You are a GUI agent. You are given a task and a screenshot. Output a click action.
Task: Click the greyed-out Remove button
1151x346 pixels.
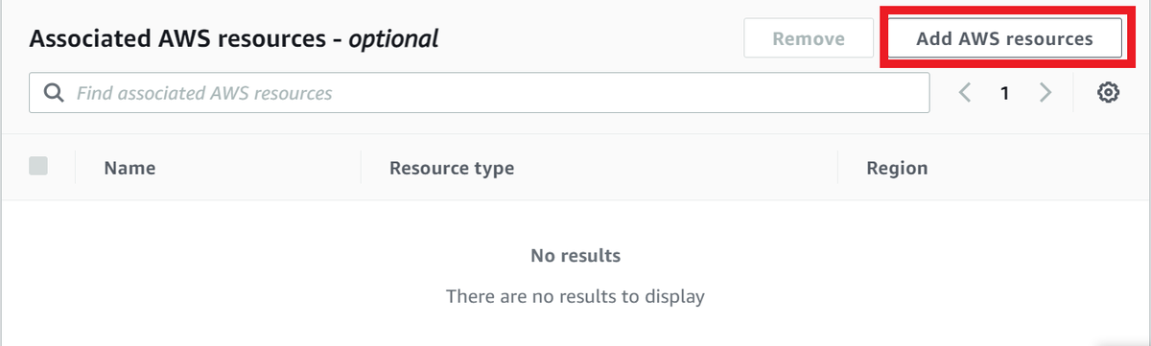tap(809, 39)
